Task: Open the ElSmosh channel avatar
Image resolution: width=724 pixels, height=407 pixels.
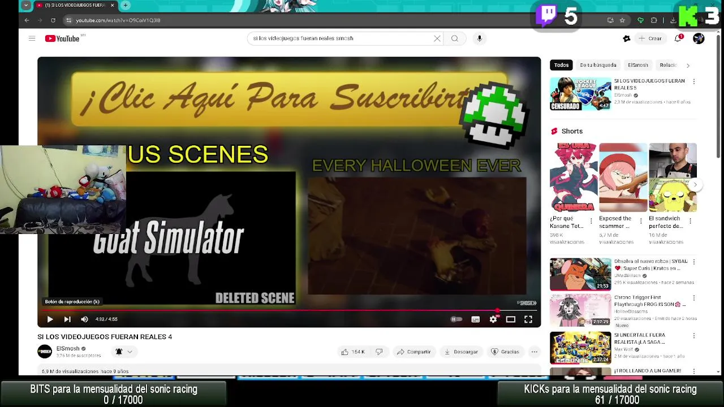Action: [x=45, y=352]
